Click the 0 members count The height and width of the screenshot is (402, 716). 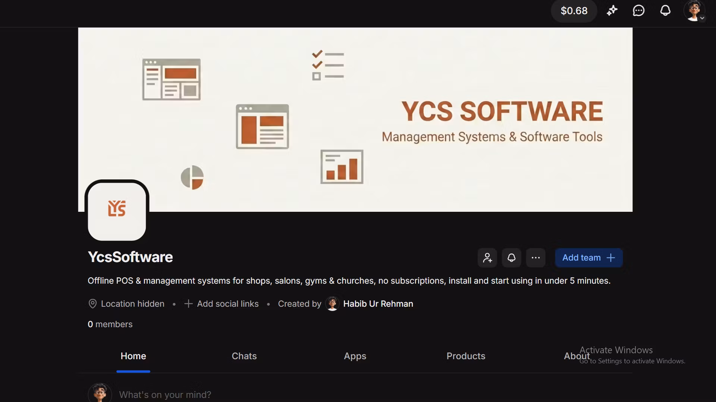click(x=110, y=324)
